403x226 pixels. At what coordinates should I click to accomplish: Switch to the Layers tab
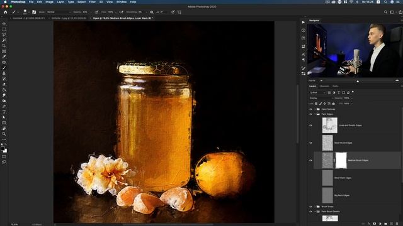coord(312,87)
